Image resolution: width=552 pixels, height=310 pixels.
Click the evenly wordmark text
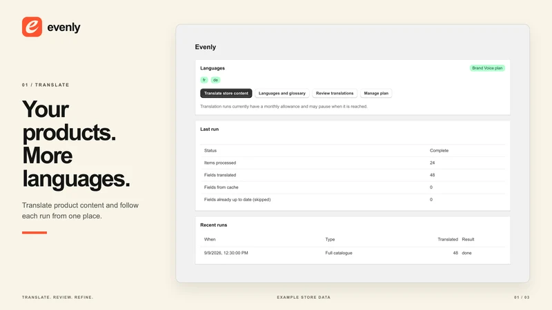pos(63,28)
